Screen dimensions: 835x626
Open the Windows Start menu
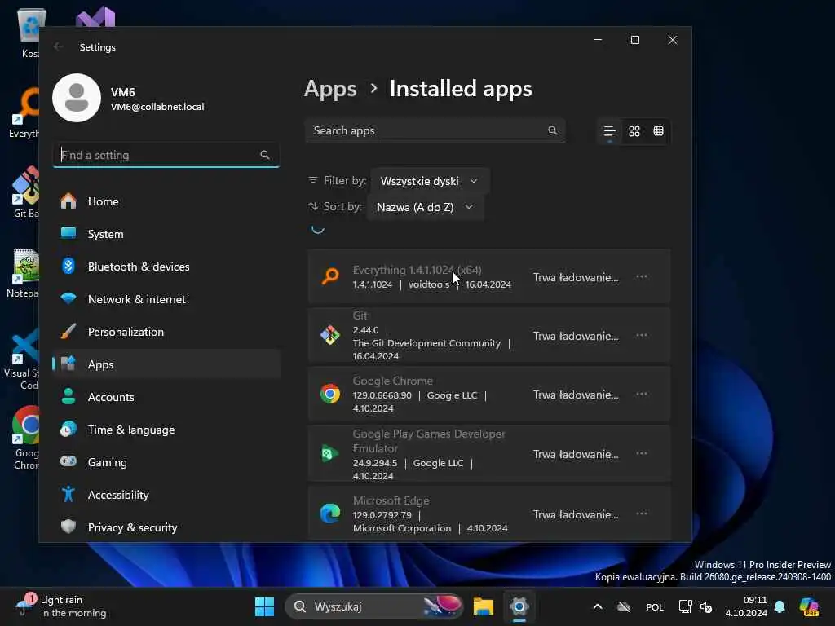[264, 606]
